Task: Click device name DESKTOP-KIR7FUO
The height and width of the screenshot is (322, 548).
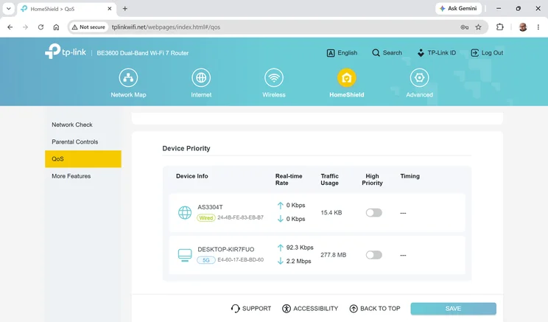Action: coord(226,249)
